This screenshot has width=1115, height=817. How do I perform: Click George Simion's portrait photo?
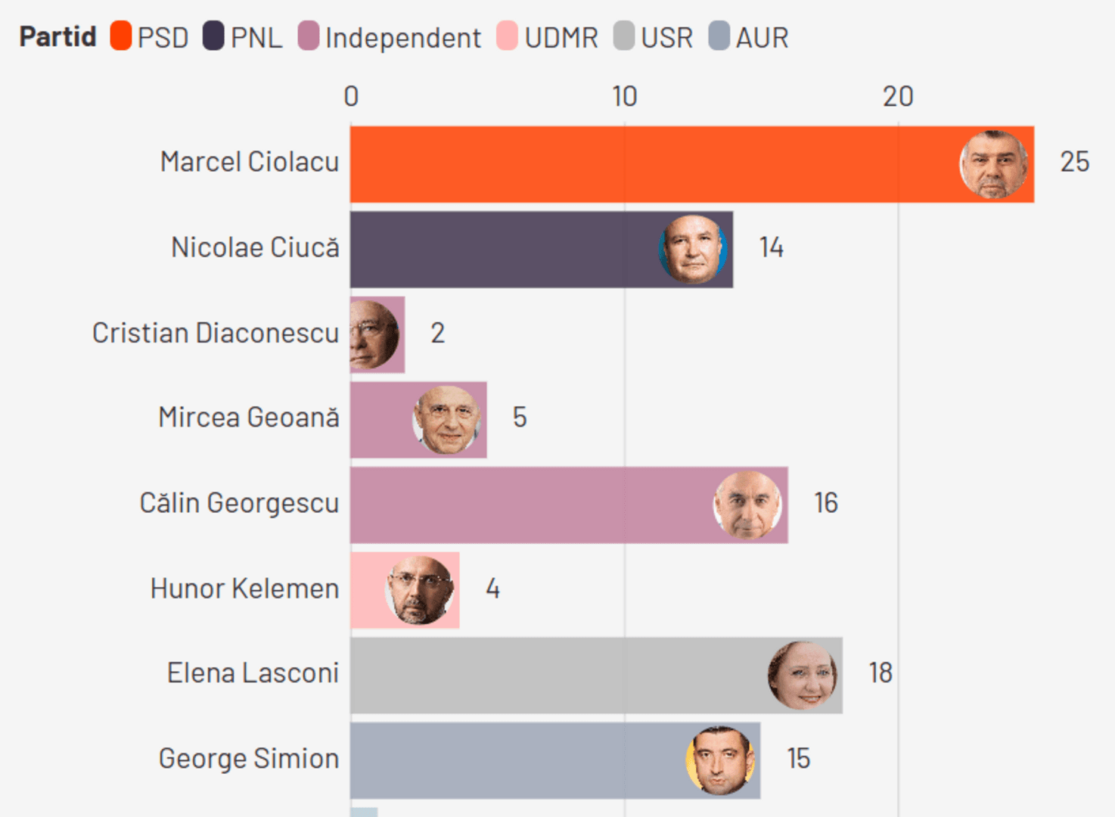[719, 760]
